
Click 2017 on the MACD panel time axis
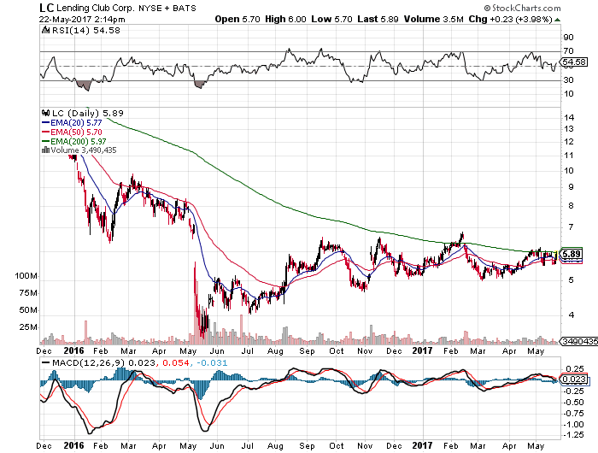coord(422,445)
